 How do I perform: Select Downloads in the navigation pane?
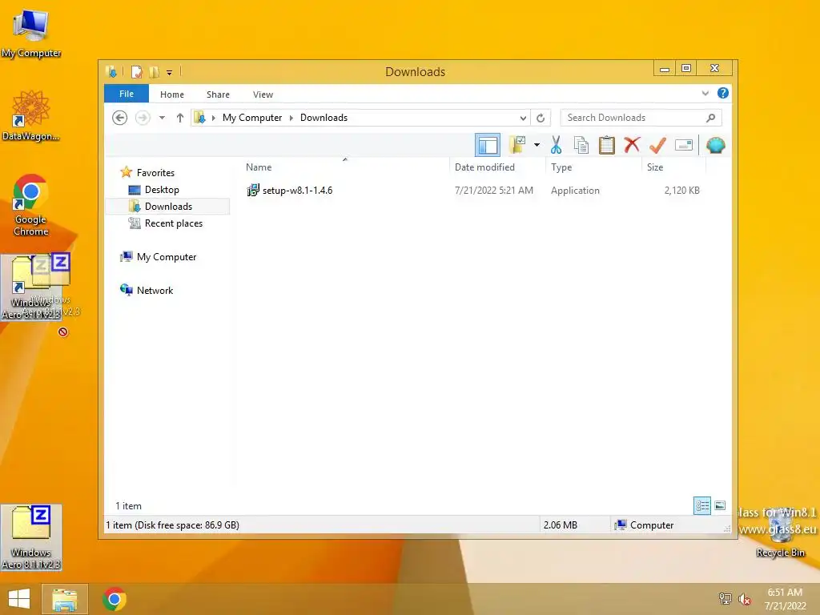point(168,207)
